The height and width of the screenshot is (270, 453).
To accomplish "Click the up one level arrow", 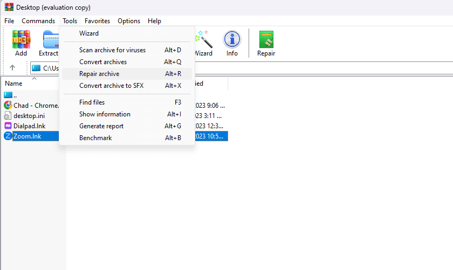I will tap(12, 68).
